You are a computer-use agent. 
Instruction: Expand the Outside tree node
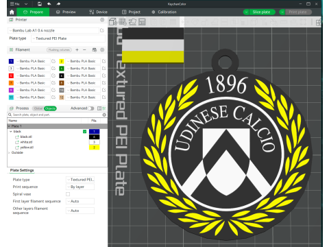tap(9, 152)
